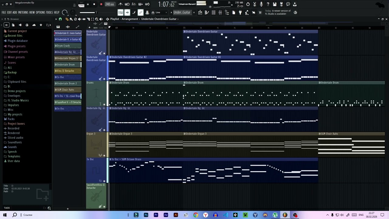Select the Vins II Detache pattern

pos(68,71)
